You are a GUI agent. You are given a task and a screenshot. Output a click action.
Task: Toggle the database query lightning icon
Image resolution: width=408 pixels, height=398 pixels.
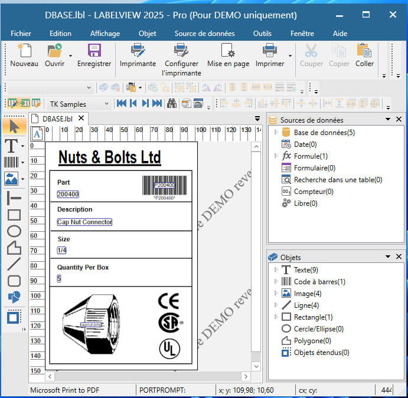pos(37,103)
